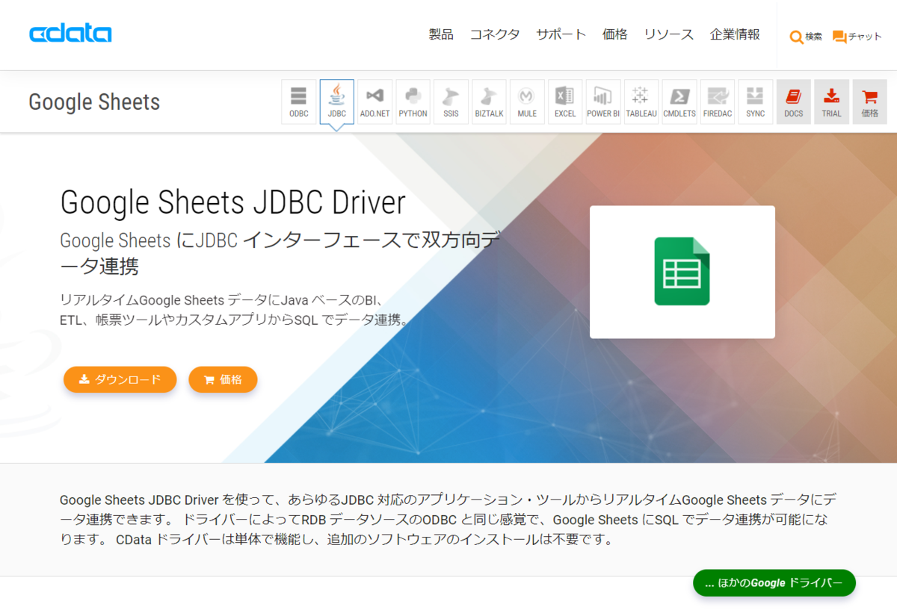
Task: Select the MULE connector icon
Action: tap(527, 102)
